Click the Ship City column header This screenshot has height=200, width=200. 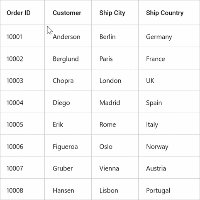pyautogui.click(x=115, y=12)
